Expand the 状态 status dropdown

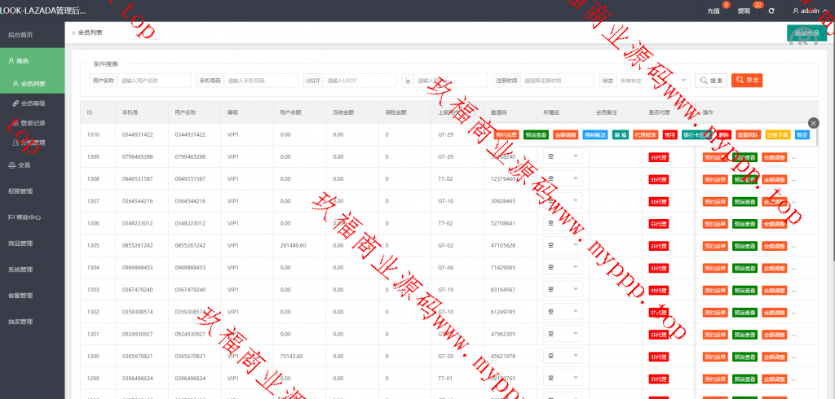(x=654, y=81)
